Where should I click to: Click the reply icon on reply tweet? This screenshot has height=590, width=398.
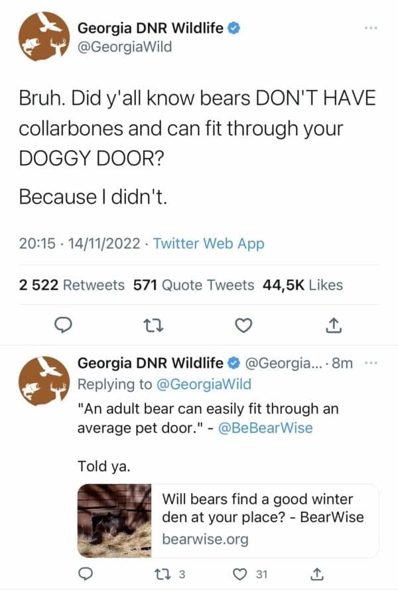coord(86,573)
